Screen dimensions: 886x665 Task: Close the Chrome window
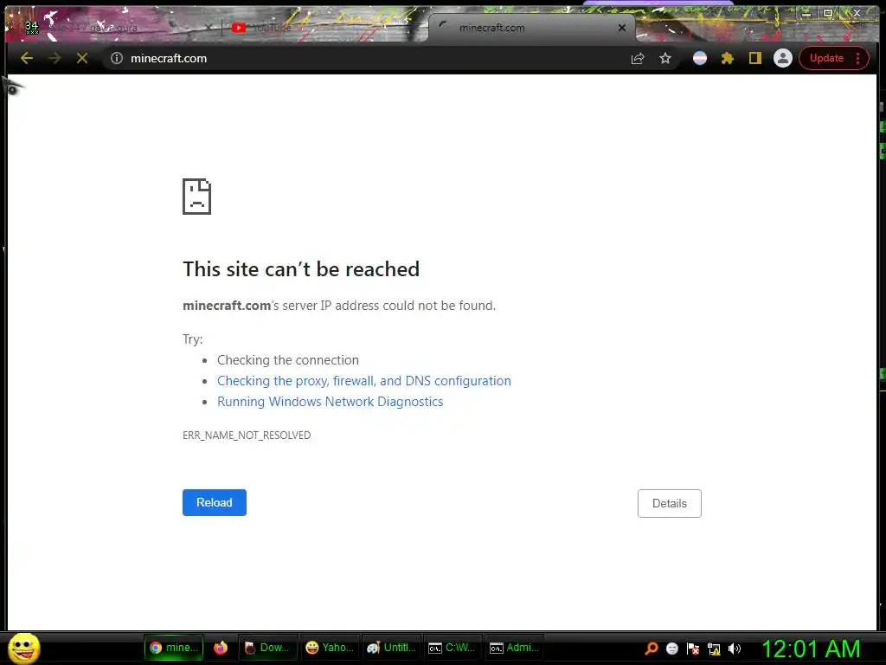[x=857, y=13]
